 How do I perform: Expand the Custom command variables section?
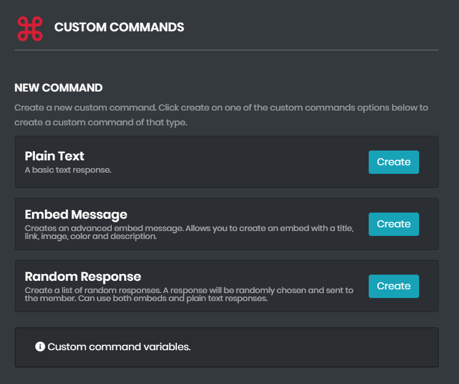click(119, 347)
